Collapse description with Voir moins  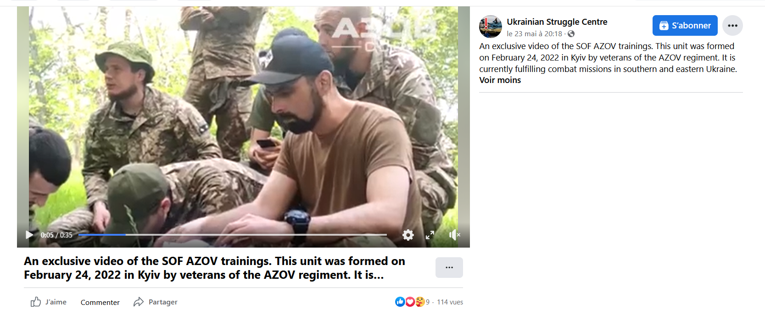(x=500, y=80)
